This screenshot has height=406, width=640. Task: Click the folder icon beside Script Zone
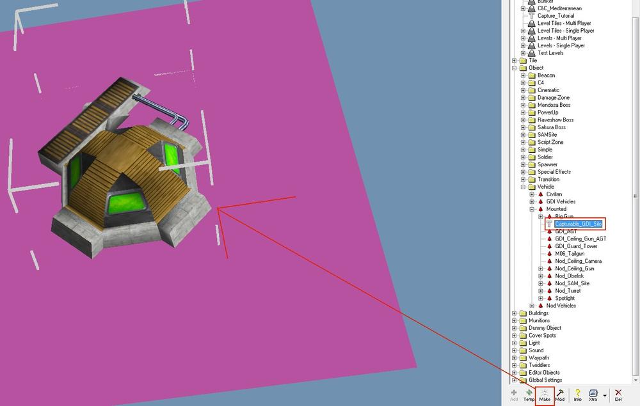[531, 143]
